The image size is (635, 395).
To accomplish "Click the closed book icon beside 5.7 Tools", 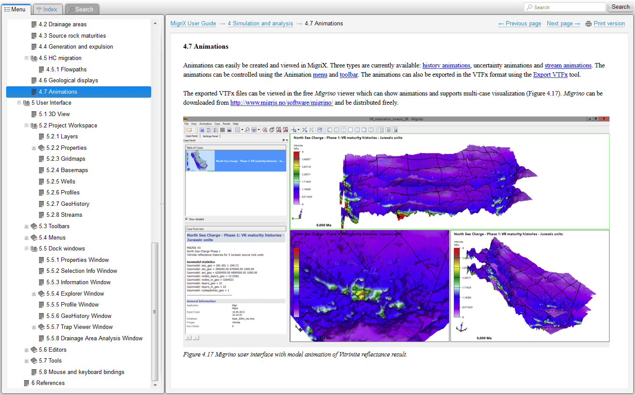I will [34, 361].
